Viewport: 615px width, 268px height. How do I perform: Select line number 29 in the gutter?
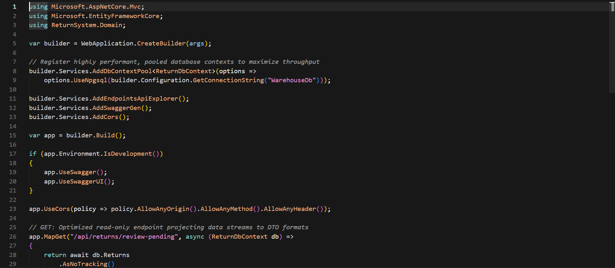click(x=13, y=264)
